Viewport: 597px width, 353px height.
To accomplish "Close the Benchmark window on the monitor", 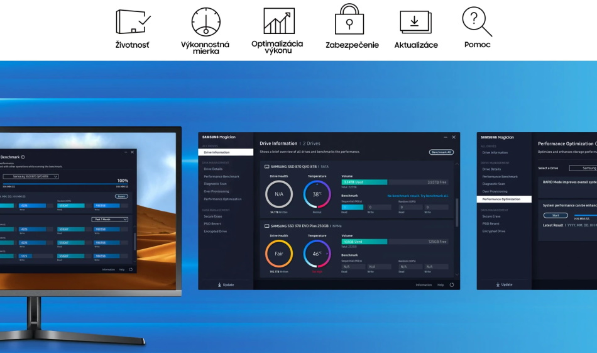I will [x=132, y=152].
